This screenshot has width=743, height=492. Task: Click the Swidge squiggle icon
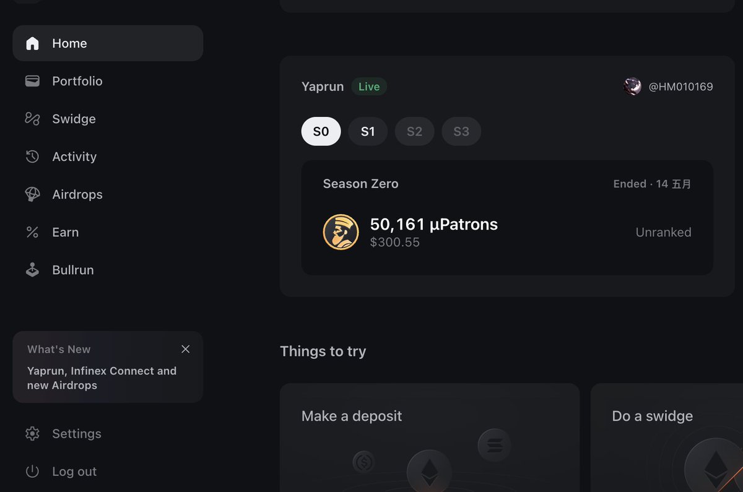click(x=32, y=119)
